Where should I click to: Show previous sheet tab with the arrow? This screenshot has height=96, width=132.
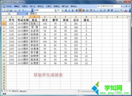(5, 91)
